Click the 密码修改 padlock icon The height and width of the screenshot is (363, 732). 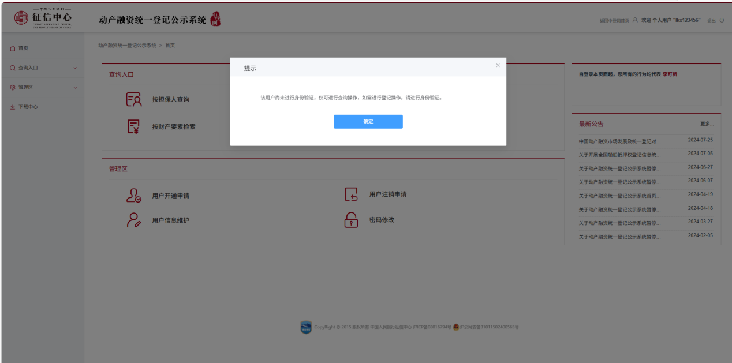pos(351,220)
